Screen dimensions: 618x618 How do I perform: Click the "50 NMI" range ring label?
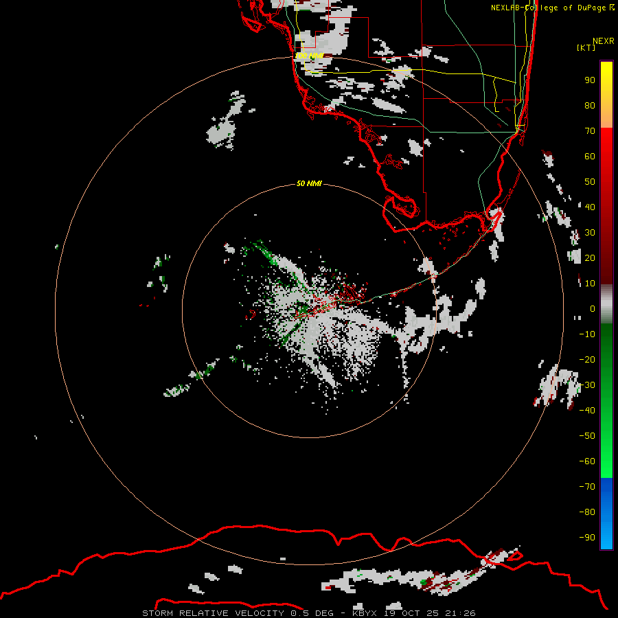pyautogui.click(x=309, y=183)
